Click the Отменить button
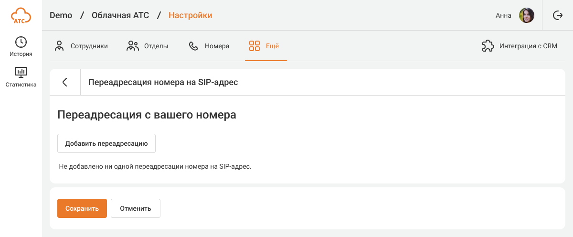 click(x=136, y=208)
